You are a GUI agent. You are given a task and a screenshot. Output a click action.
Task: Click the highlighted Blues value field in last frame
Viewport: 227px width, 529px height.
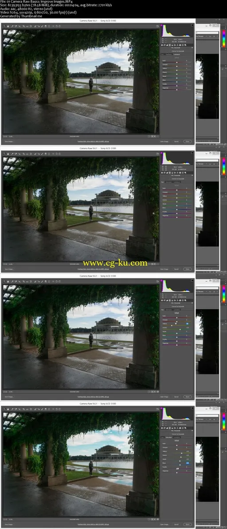[x=187, y=463]
